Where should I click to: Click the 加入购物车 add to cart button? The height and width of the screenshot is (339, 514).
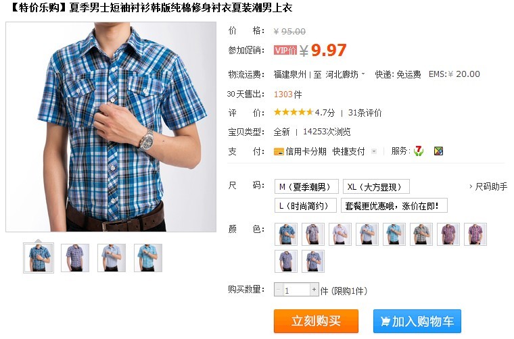(x=417, y=321)
